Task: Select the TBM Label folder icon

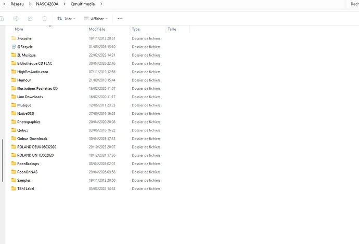Action: [x=14, y=188]
